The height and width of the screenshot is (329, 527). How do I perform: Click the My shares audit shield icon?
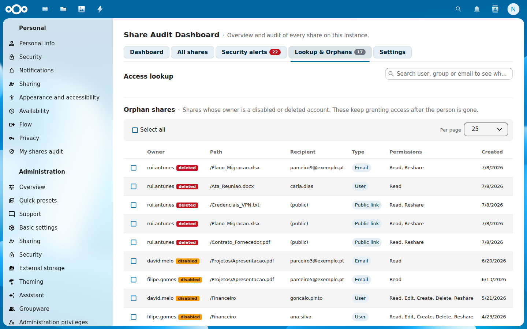click(12, 152)
